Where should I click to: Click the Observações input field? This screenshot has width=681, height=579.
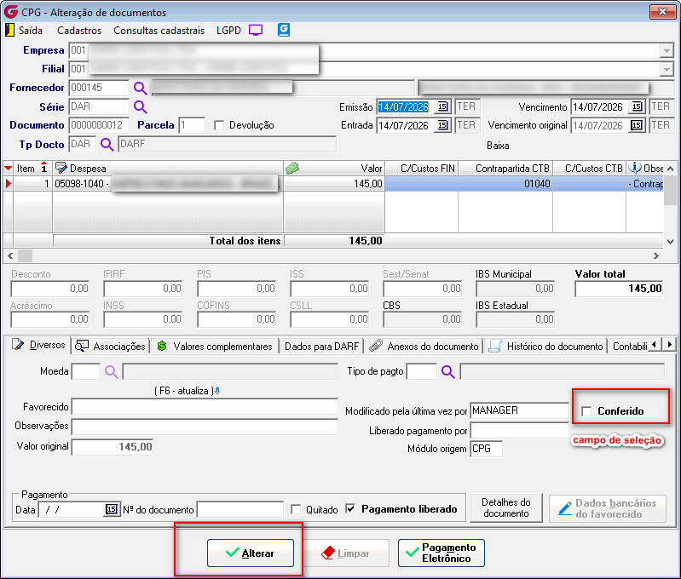(x=205, y=427)
